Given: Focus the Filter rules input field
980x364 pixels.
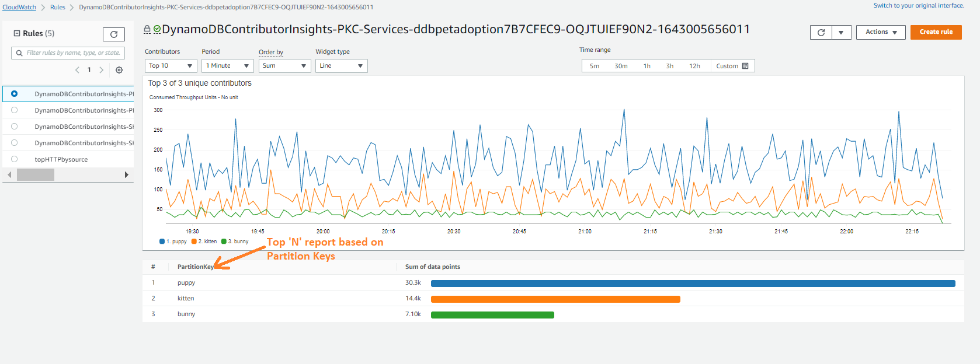Looking at the screenshot, I should coord(68,53).
